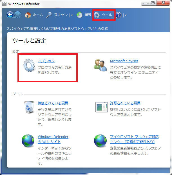Viewport: 172px width, 175px height.
Task: Maximize the Windows Defender window
Action: [x=153, y=3]
